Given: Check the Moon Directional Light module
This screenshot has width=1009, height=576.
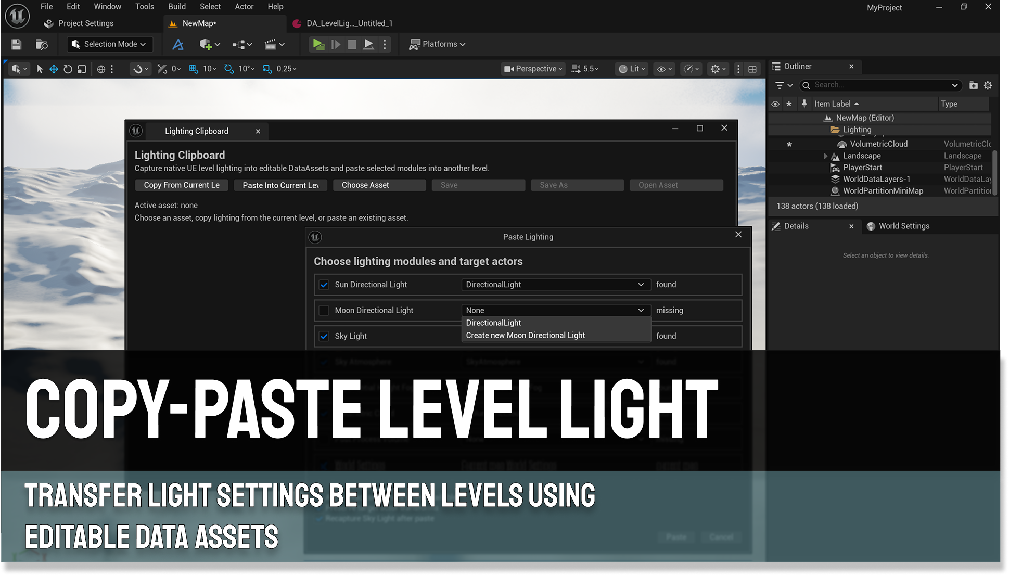Looking at the screenshot, I should tap(324, 310).
